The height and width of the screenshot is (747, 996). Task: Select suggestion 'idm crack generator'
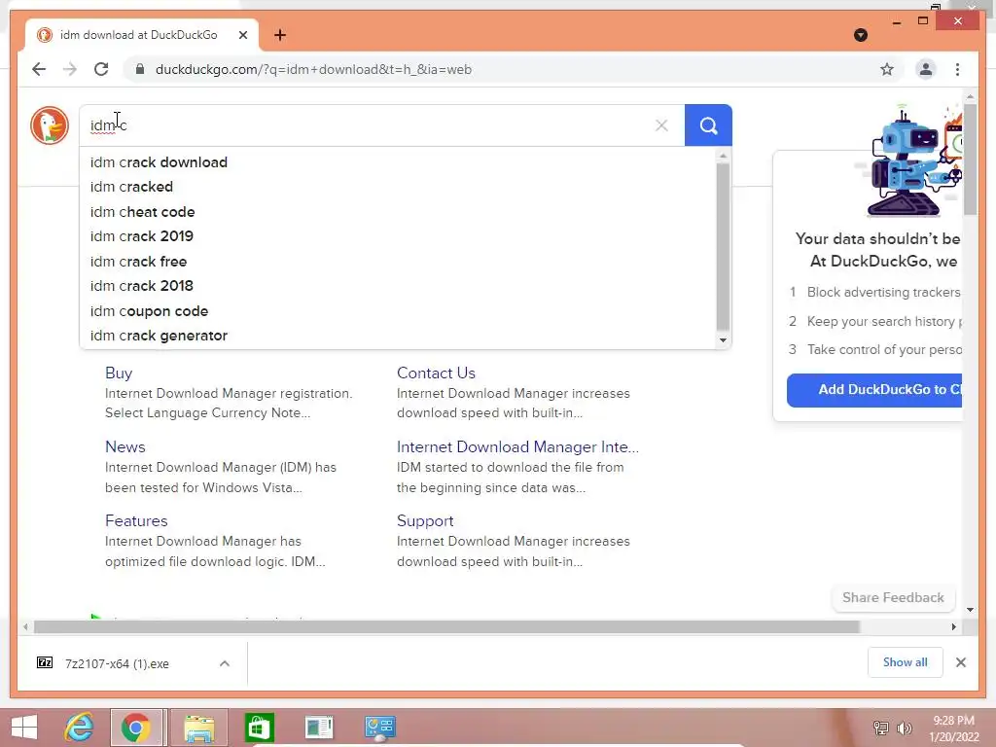pyautogui.click(x=398, y=336)
